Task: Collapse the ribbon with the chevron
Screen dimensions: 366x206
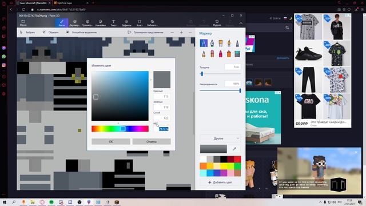Action: pyautogui.click(x=241, y=23)
